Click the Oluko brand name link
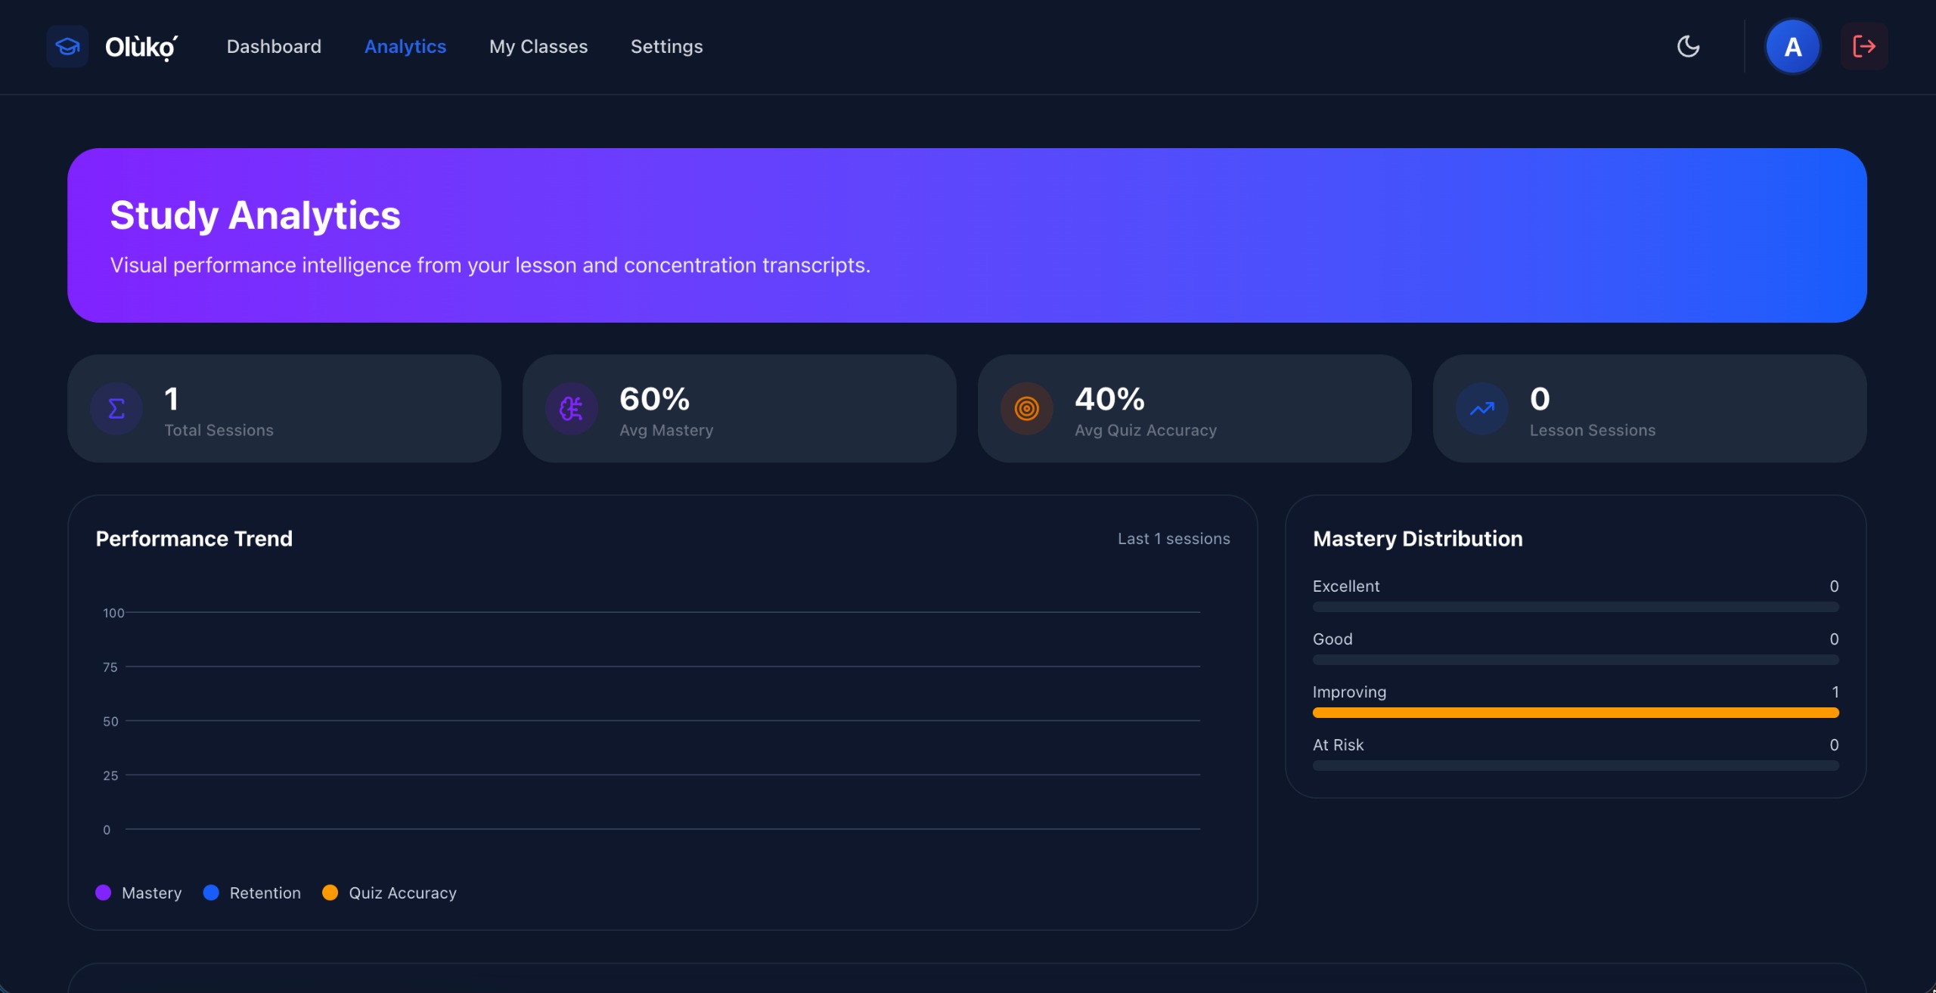 [141, 47]
